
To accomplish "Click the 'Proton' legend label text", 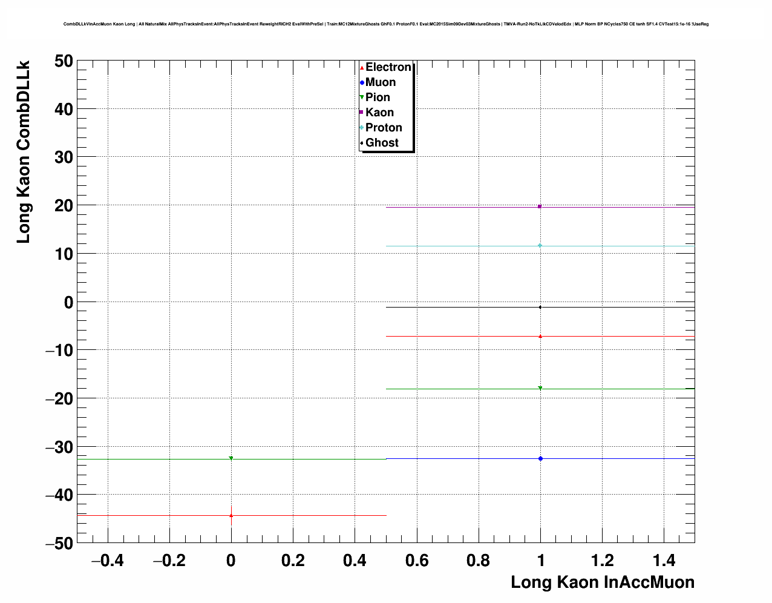I will click(x=384, y=128).
